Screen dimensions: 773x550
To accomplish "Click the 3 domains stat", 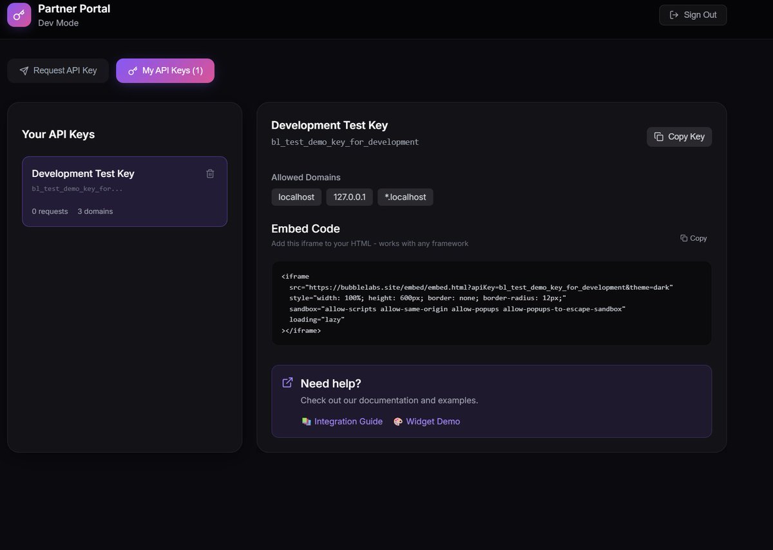I will [95, 211].
